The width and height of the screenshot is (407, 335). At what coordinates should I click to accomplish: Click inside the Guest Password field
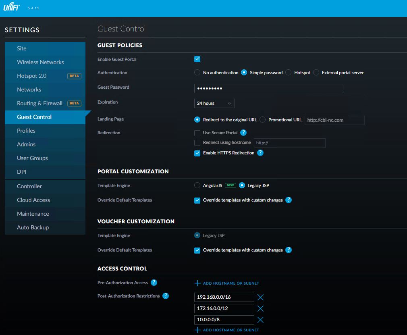click(268, 88)
